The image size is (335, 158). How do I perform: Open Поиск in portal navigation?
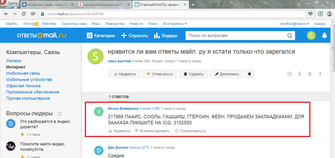(x=153, y=24)
